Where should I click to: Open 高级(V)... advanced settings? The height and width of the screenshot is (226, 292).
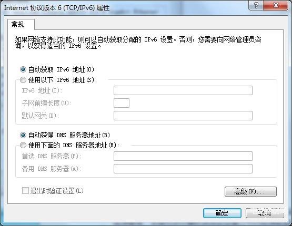coord(250,192)
